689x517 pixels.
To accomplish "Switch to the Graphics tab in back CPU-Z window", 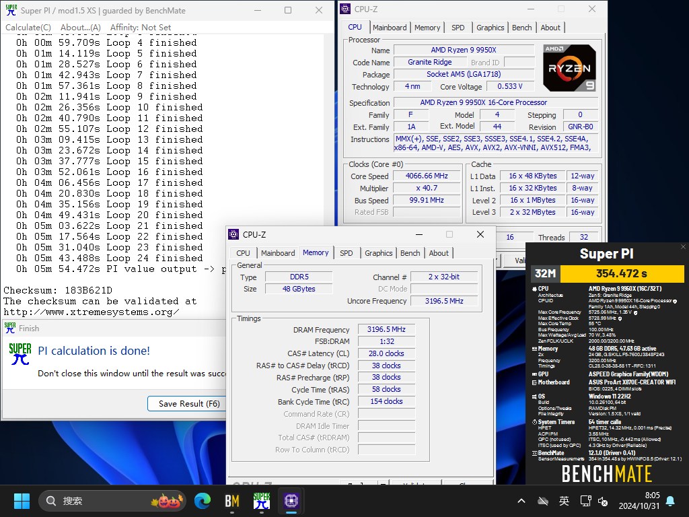I will 491,27.
